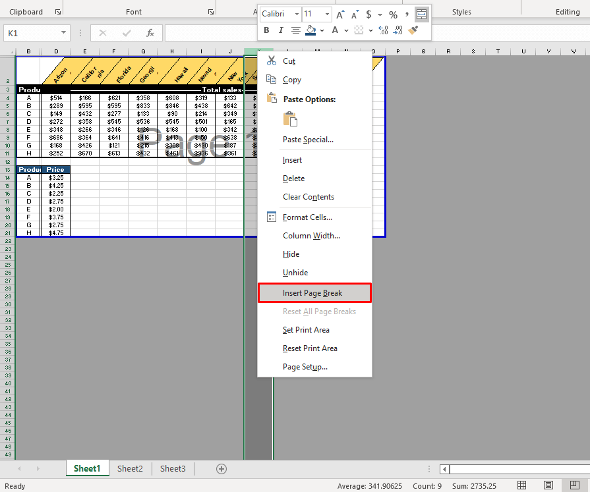Select the Format Painter brush icon

click(414, 30)
